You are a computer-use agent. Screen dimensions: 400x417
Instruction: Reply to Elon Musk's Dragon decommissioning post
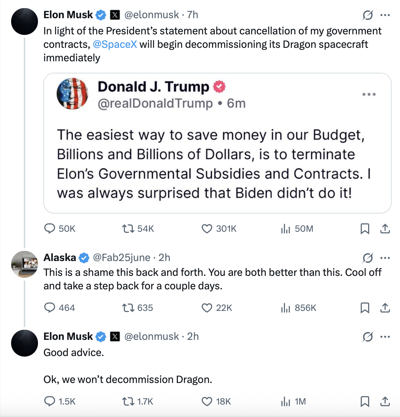[x=50, y=229]
